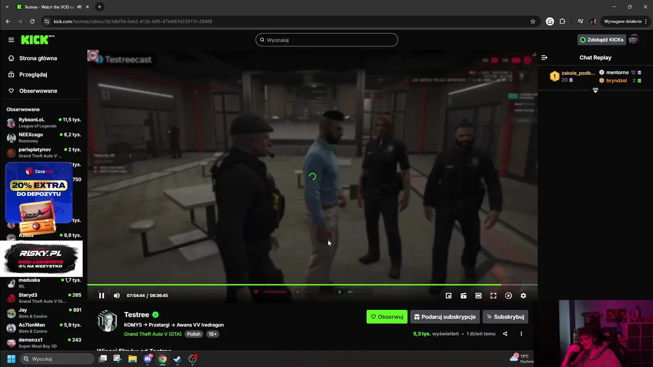Open RybsonLoL's channel
653x367 pixels.
[43, 123]
